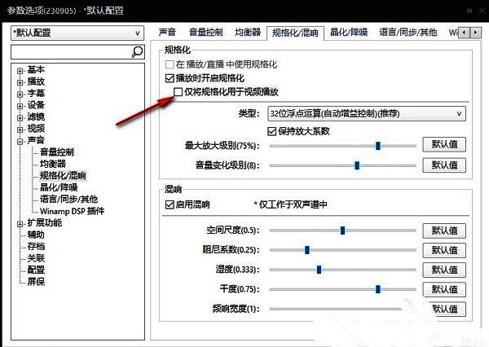489x347 pixels.
Task: Select 配置 in the settings tree
Action: [36, 270]
